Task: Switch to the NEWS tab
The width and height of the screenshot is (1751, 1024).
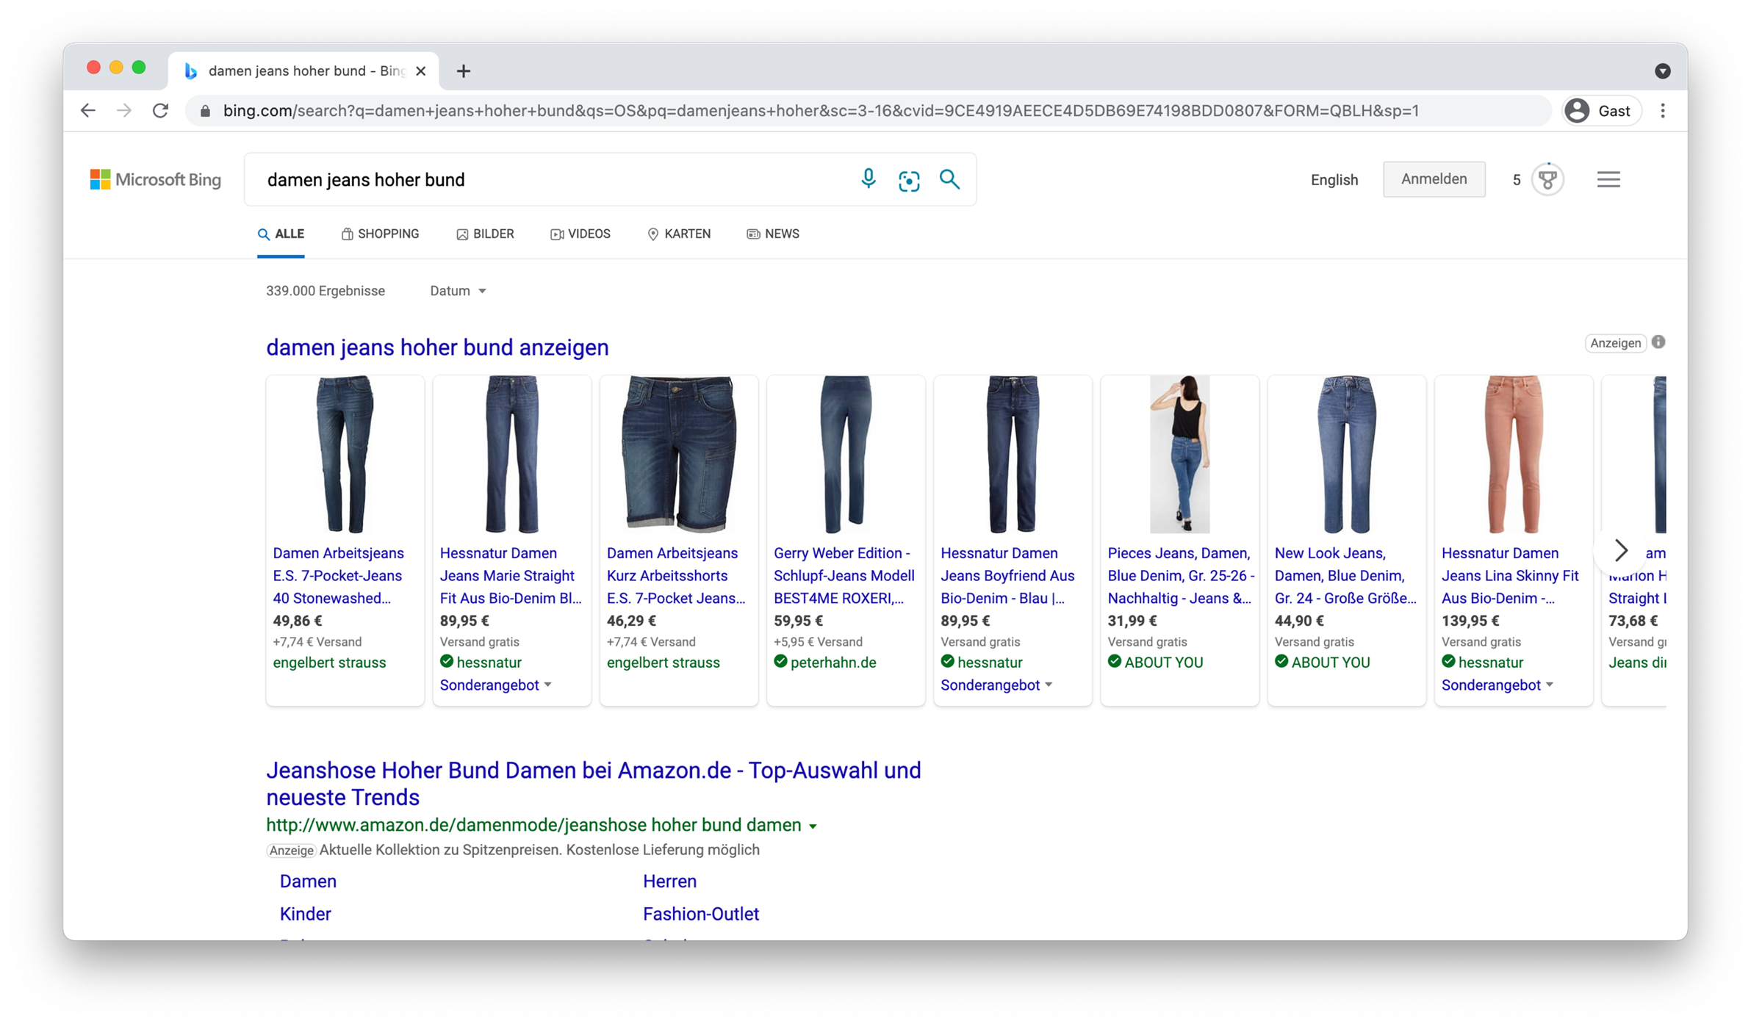Action: (x=773, y=234)
